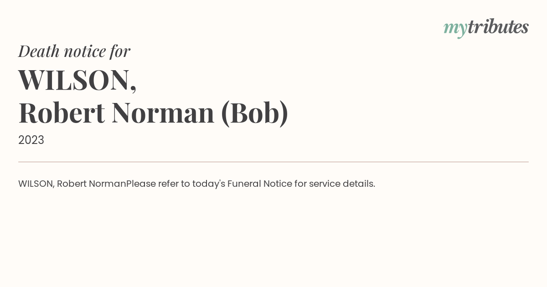Click the word "for" in the subtitle

[x=120, y=51]
